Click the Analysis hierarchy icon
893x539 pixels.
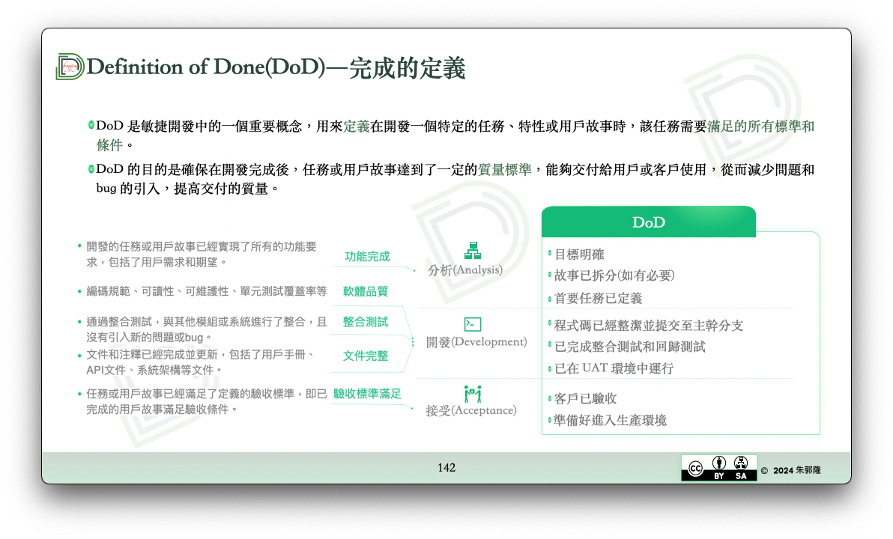pyautogui.click(x=472, y=251)
